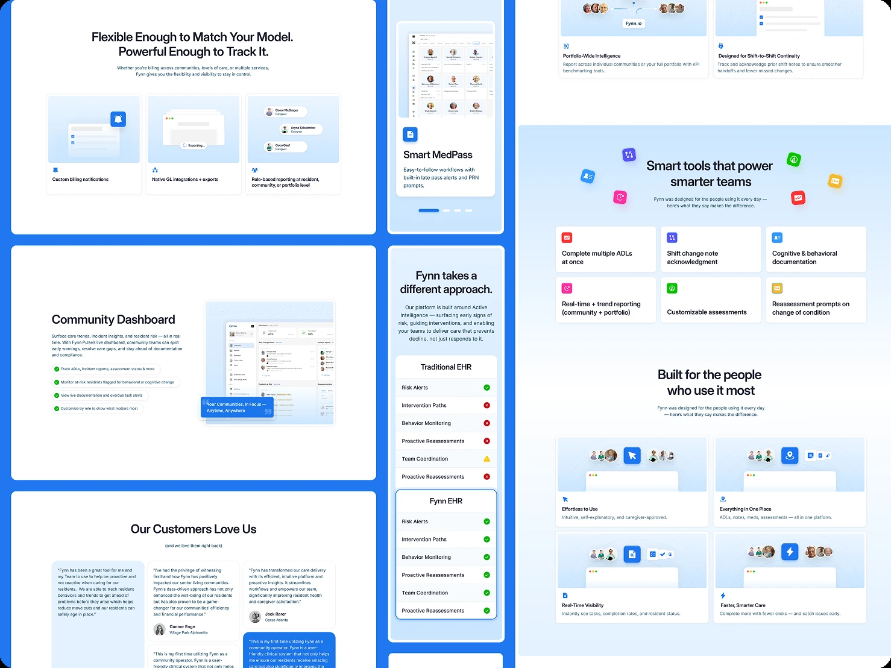Click Coco Gauf caregiver chip
The width and height of the screenshot is (891, 668).
pos(286,147)
